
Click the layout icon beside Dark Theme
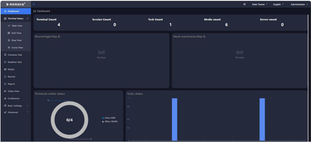(245, 4)
